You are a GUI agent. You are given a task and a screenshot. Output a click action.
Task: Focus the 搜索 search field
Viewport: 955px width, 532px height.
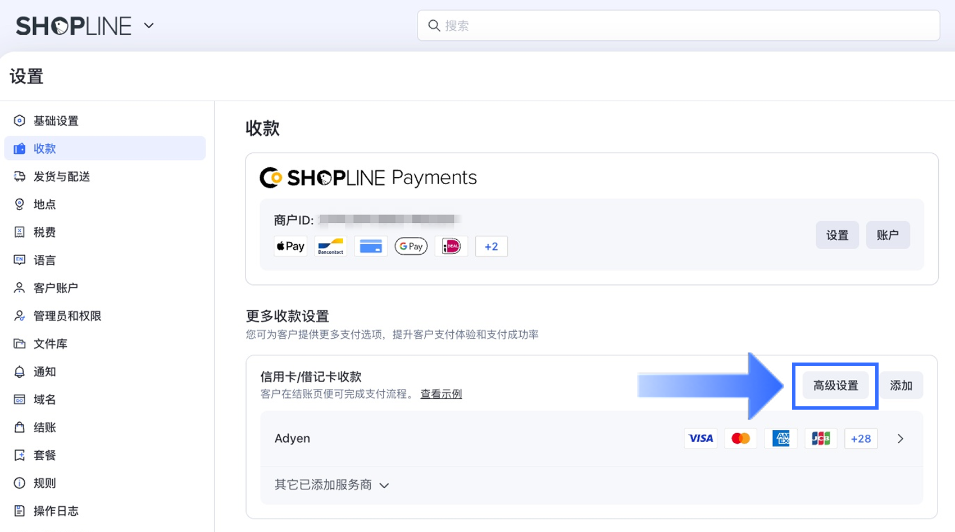click(x=678, y=25)
